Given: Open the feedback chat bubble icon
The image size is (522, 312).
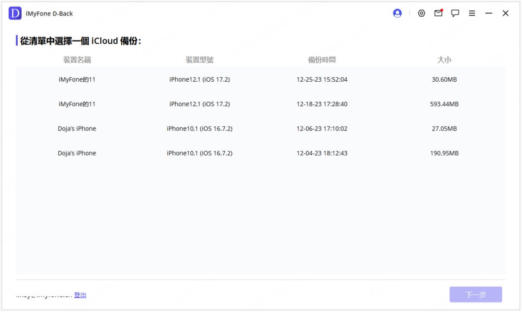Looking at the screenshot, I should 455,13.
